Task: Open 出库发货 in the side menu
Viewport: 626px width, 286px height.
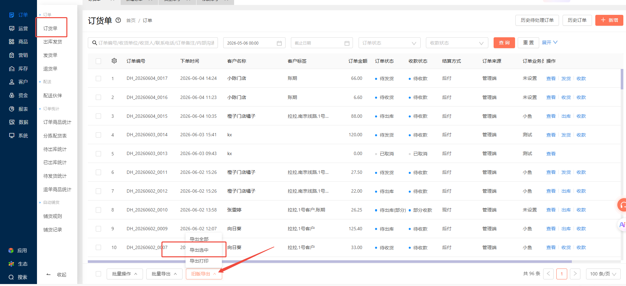Action: click(x=53, y=42)
